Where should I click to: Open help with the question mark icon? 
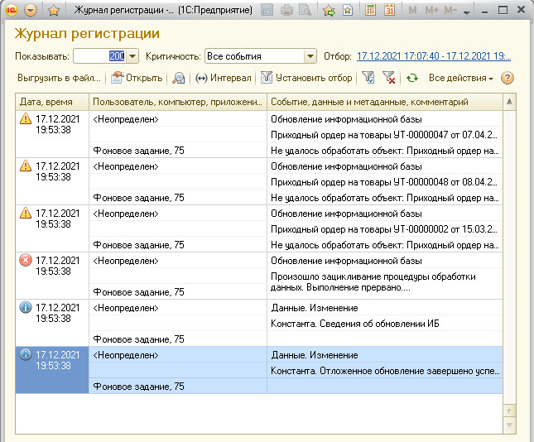click(x=508, y=78)
